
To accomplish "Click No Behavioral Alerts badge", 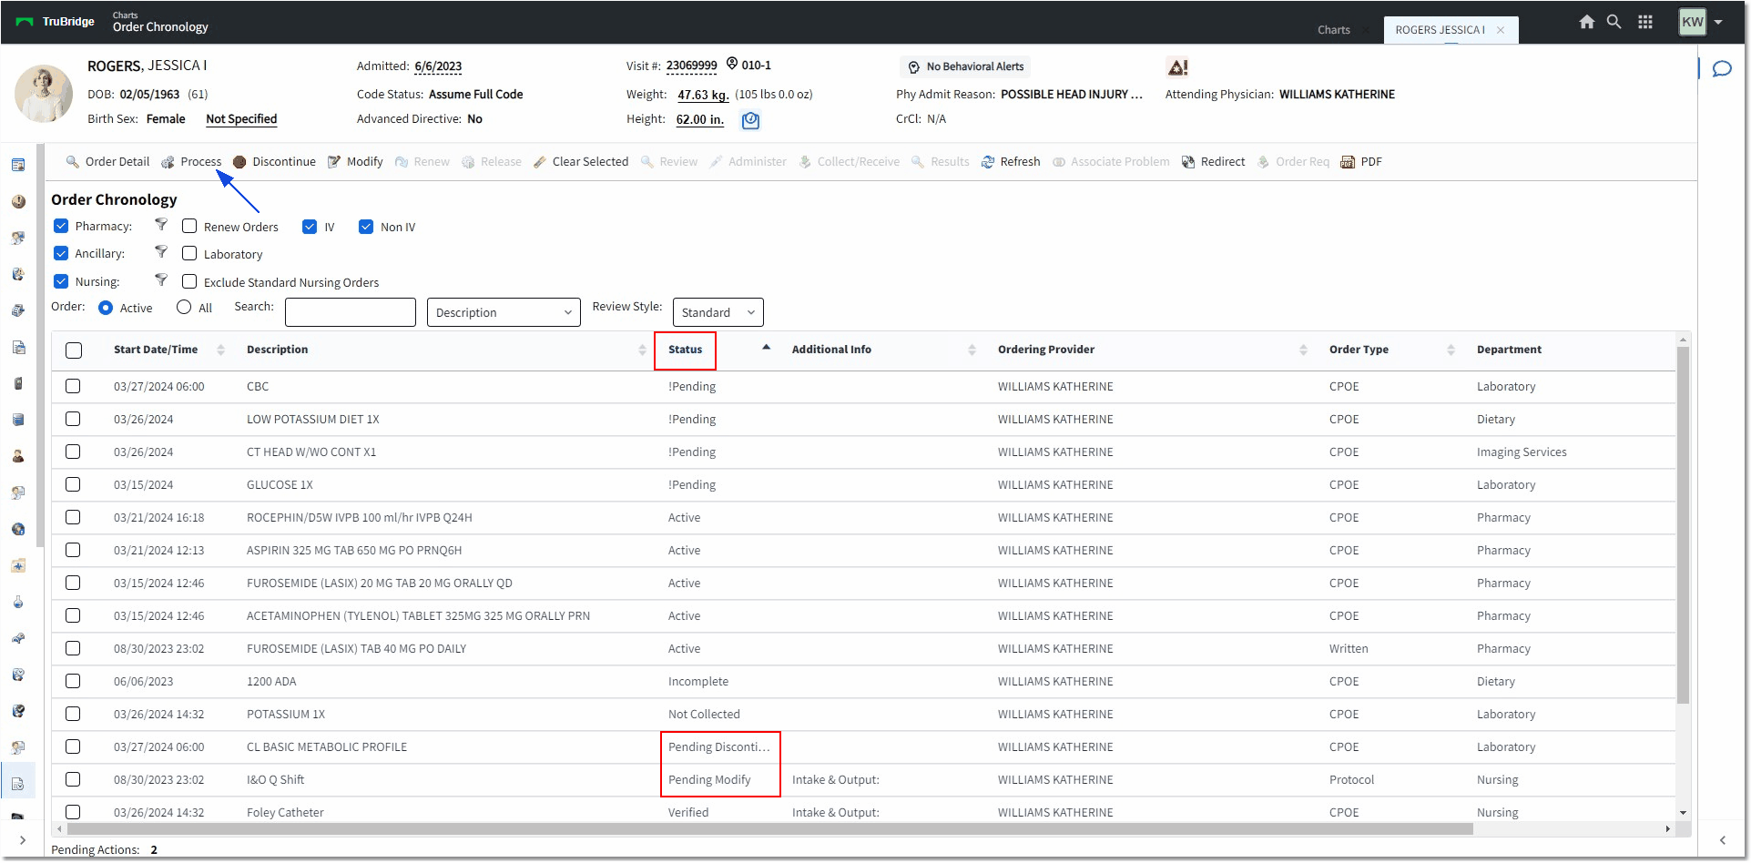I will [966, 66].
